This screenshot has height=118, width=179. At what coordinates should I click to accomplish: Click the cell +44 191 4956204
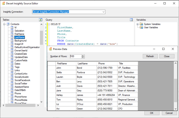point(107,95)
